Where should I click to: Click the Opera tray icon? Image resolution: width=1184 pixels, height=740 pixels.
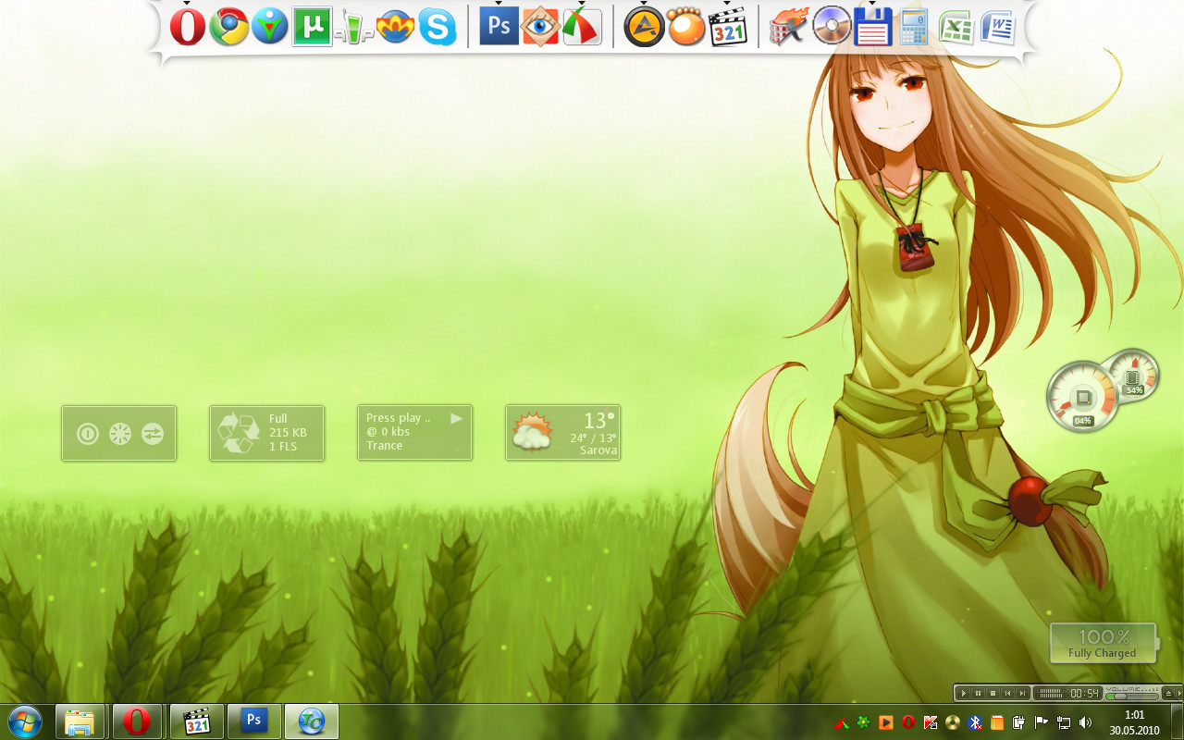908,722
